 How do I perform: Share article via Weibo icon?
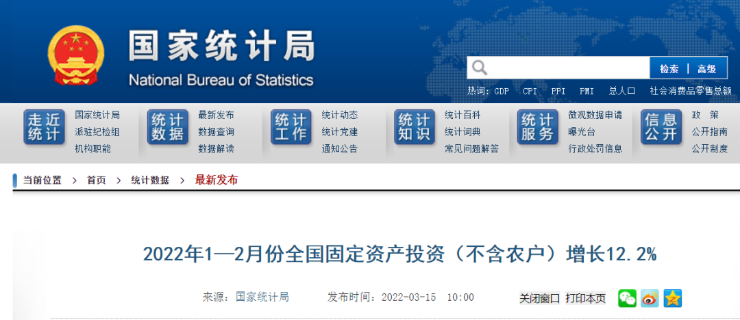[x=650, y=298]
